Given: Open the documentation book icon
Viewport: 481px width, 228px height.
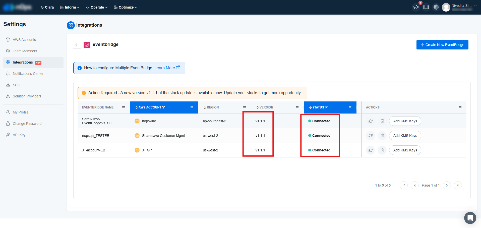Looking at the screenshot, I should pos(426,7).
